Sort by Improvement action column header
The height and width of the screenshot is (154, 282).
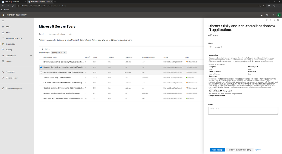click(x=50, y=58)
